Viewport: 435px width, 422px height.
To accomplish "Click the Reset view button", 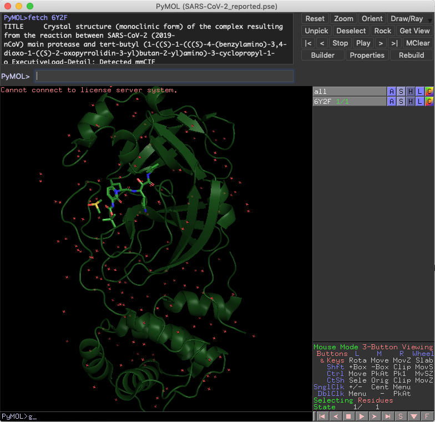I will coord(315,19).
